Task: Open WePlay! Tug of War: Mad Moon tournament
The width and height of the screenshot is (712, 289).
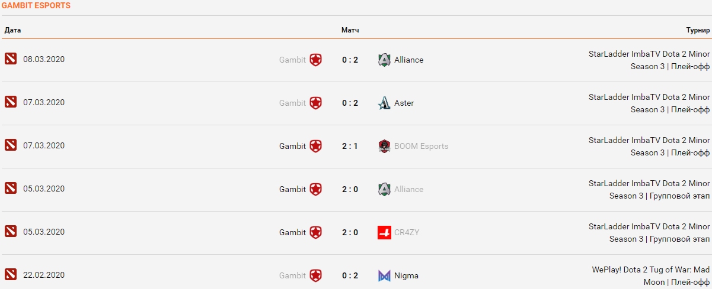Action: (650, 275)
